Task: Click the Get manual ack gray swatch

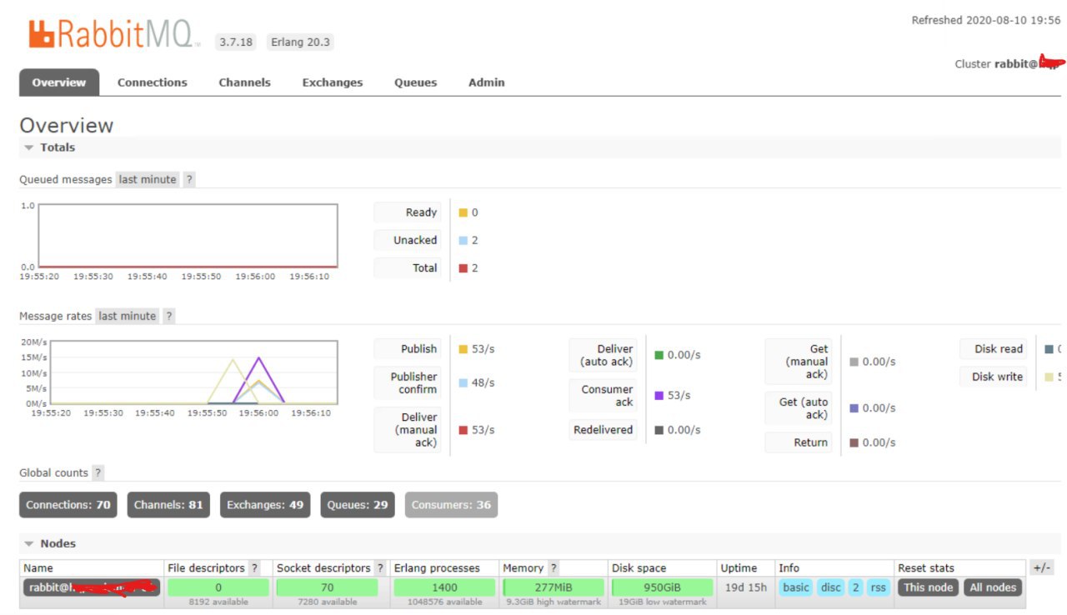Action: coord(854,362)
